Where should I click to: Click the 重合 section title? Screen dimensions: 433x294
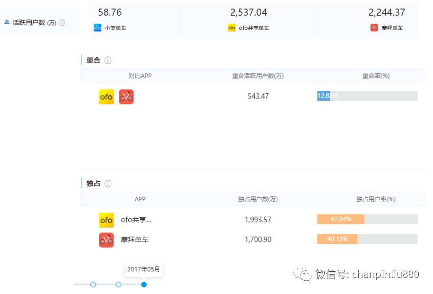coord(93,60)
